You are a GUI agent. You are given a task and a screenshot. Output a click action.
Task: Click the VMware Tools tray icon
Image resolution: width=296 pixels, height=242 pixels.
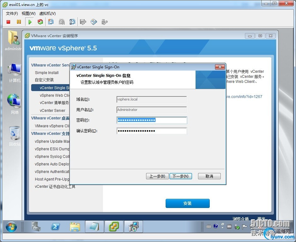coord(229,226)
